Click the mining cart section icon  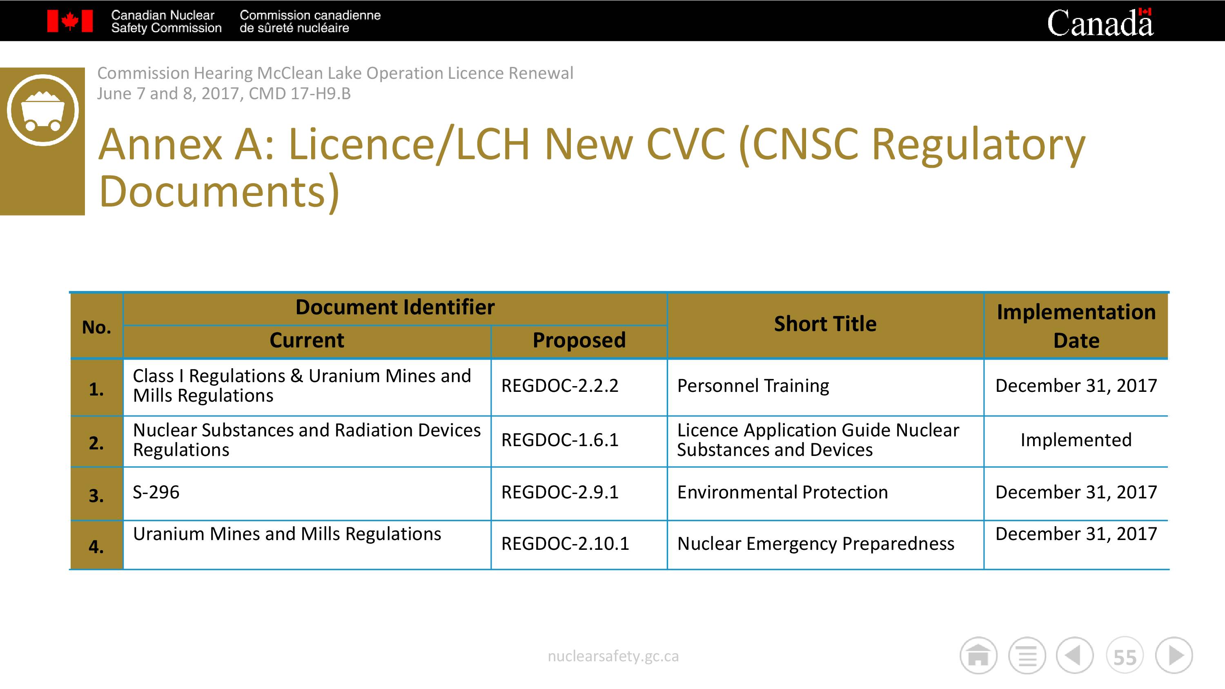coord(43,110)
